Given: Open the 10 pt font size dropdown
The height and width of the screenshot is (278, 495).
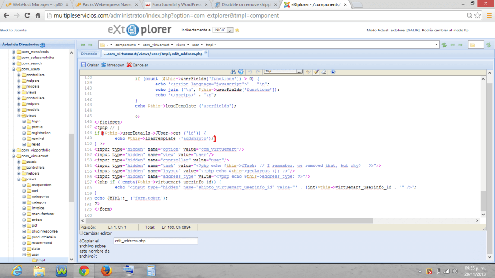Looking at the screenshot, I should click(x=299, y=72).
